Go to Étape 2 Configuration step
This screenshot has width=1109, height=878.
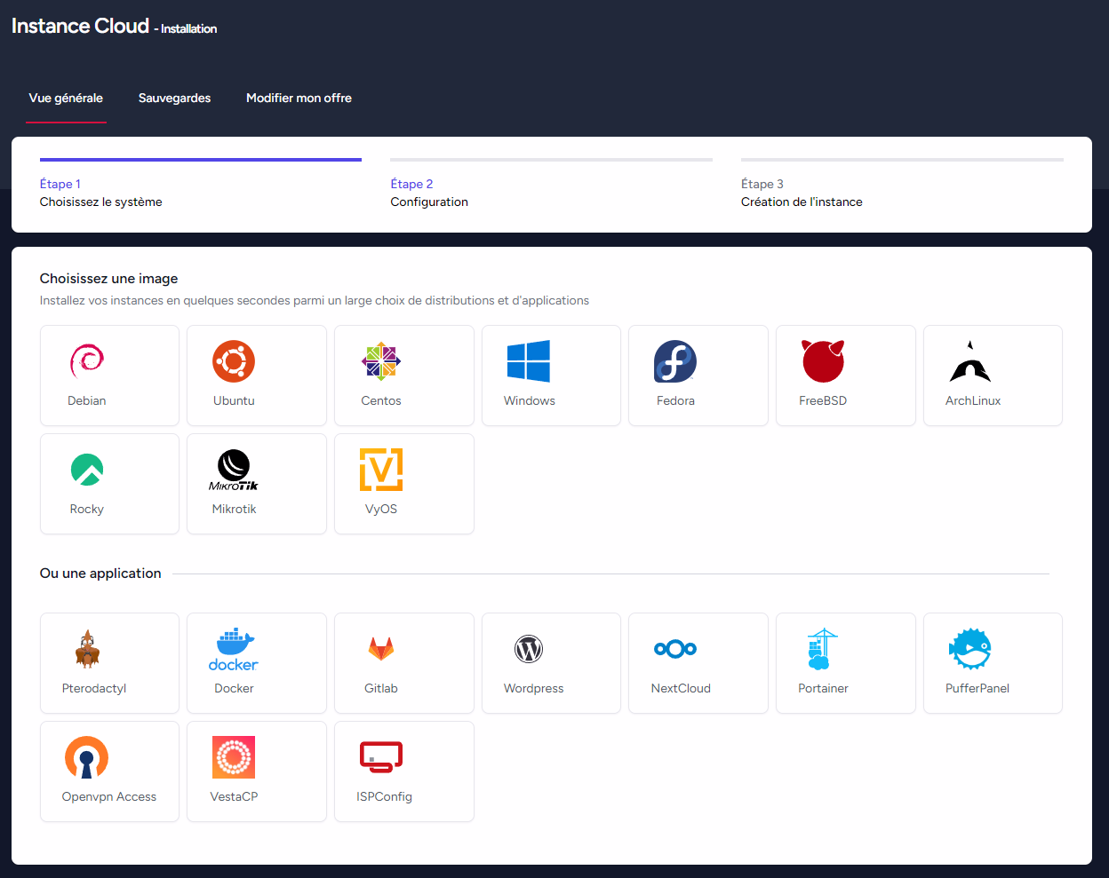coord(551,185)
